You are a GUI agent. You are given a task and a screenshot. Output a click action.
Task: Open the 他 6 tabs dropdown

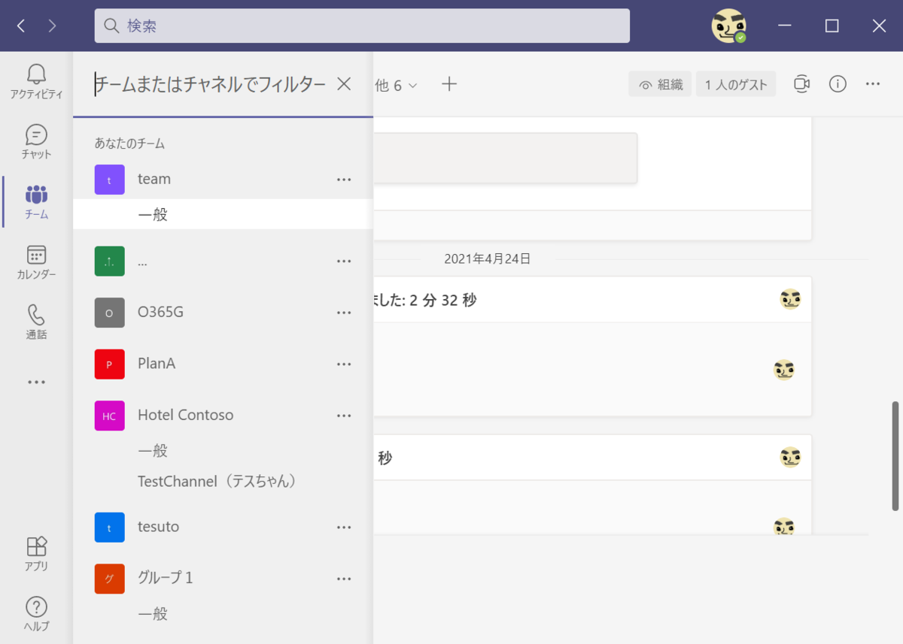396,85
